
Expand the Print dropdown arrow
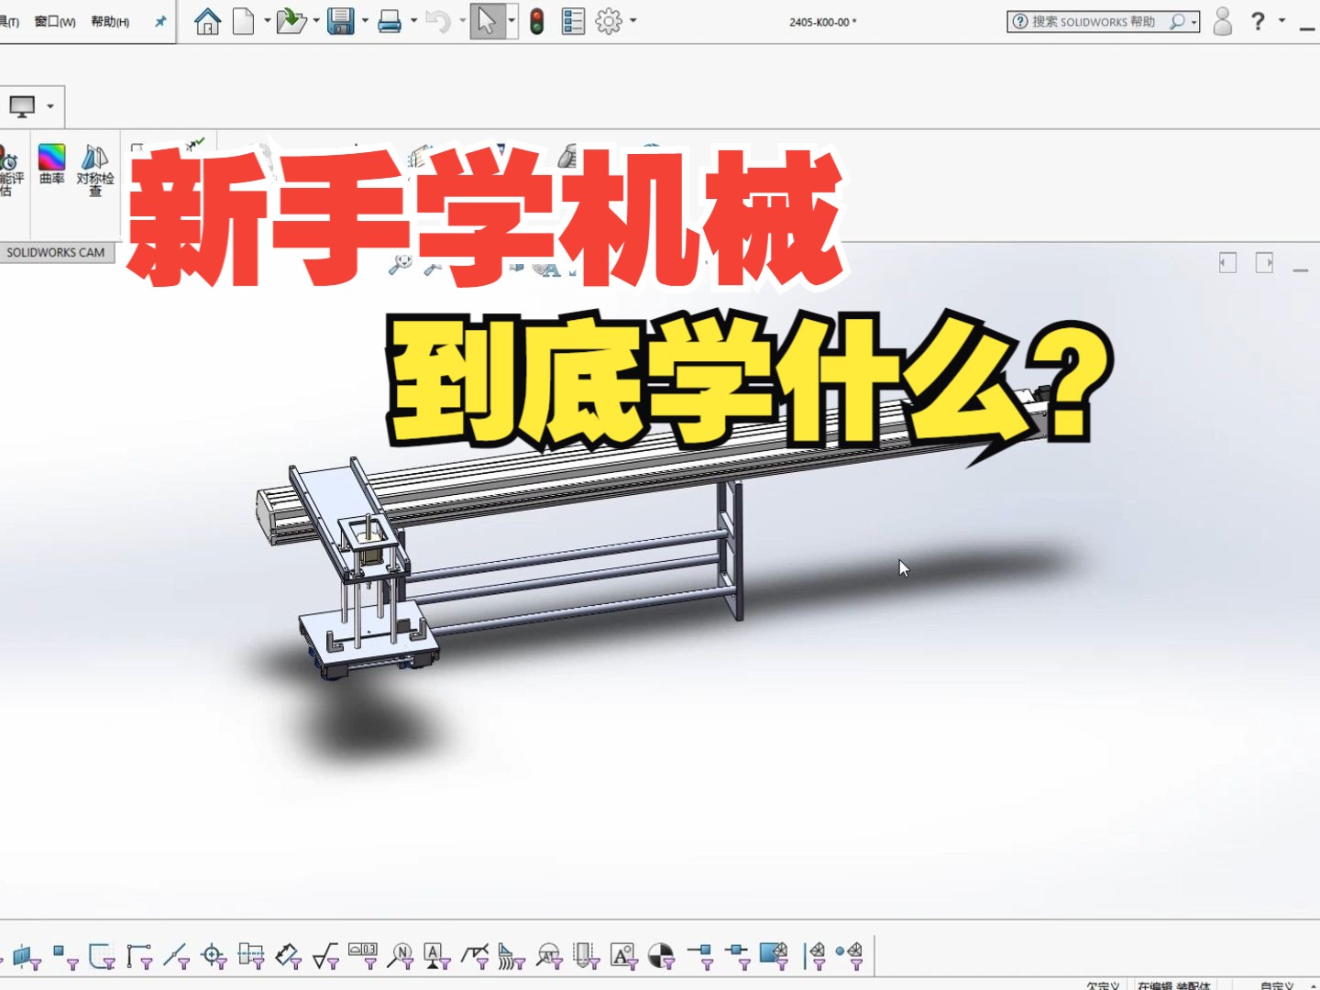pos(413,21)
